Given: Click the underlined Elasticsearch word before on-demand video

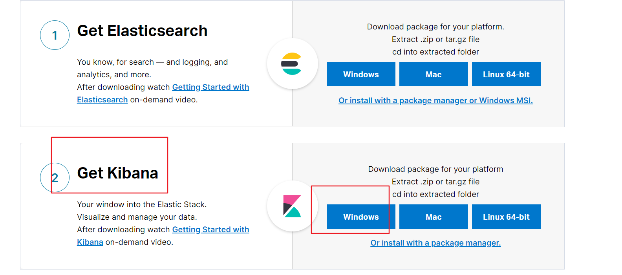Looking at the screenshot, I should tap(102, 100).
